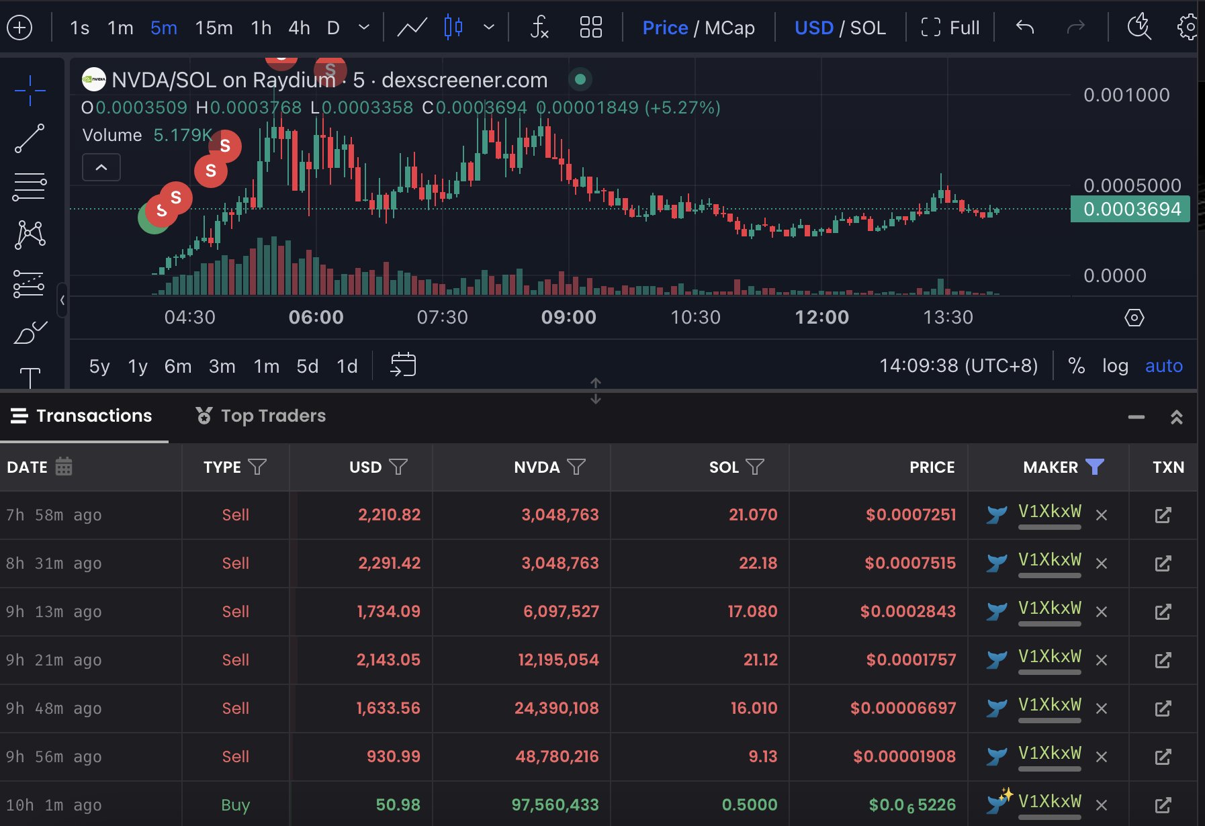This screenshot has height=826, width=1205.
Task: Expand the transactions panel with double chevron
Action: coord(1176,417)
